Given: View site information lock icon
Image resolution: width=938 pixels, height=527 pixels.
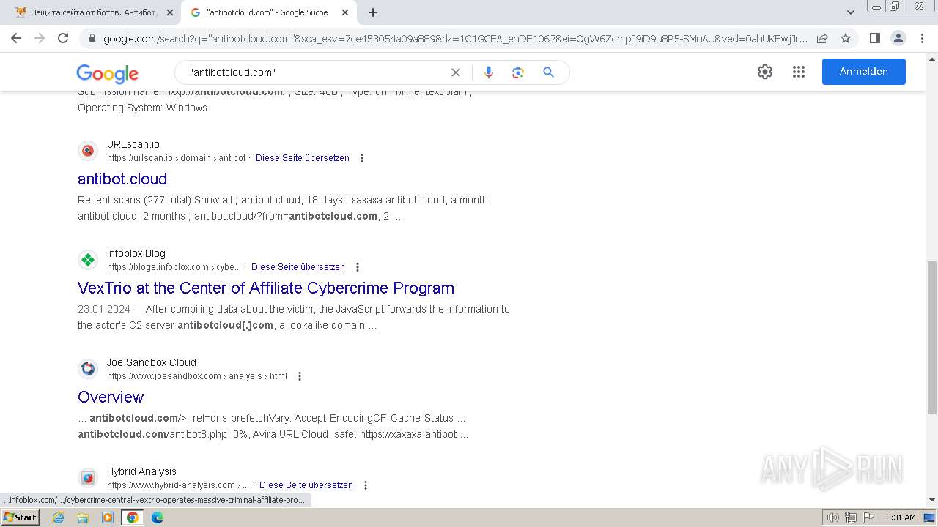Looking at the screenshot, I should (x=92, y=38).
